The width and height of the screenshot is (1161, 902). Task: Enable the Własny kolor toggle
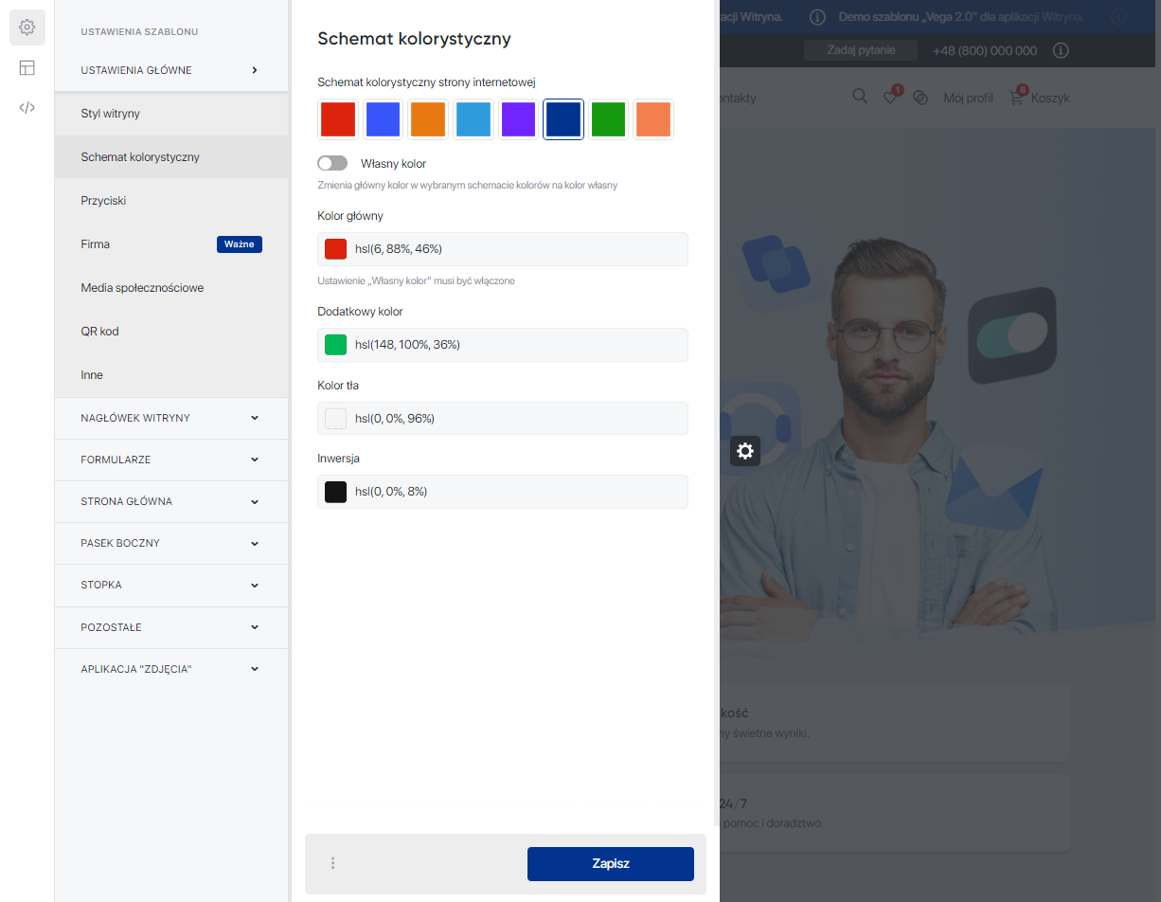(x=332, y=164)
